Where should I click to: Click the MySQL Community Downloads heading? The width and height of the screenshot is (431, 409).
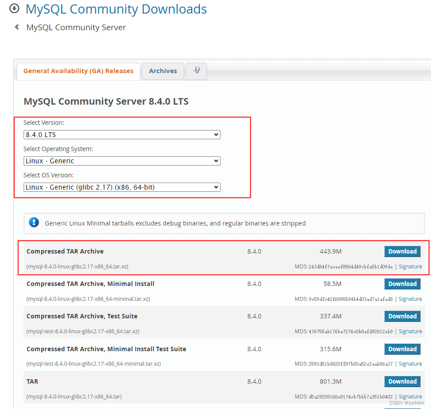pyautogui.click(x=116, y=9)
